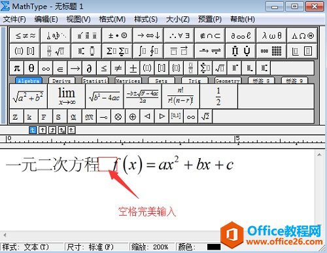
Task: Insert the n!/r!(n−r)! combination expression
Action: (x=181, y=96)
